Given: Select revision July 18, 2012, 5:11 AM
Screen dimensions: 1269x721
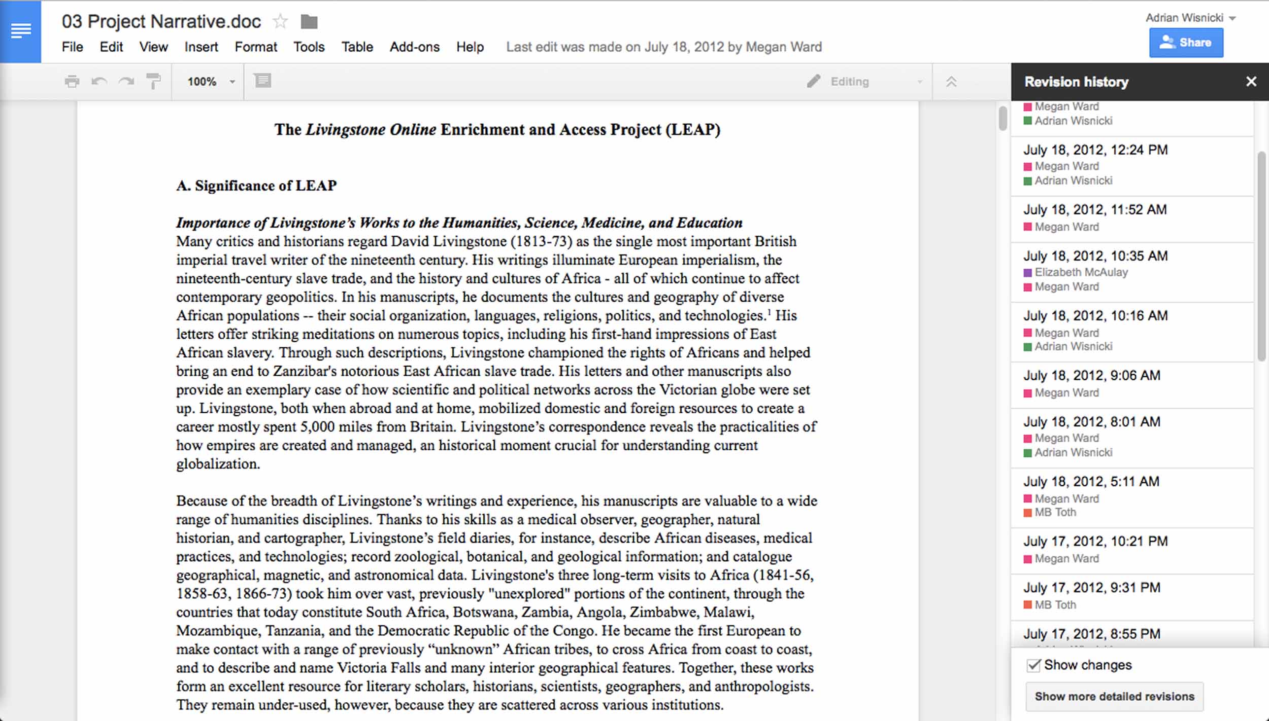Looking at the screenshot, I should pos(1132,498).
